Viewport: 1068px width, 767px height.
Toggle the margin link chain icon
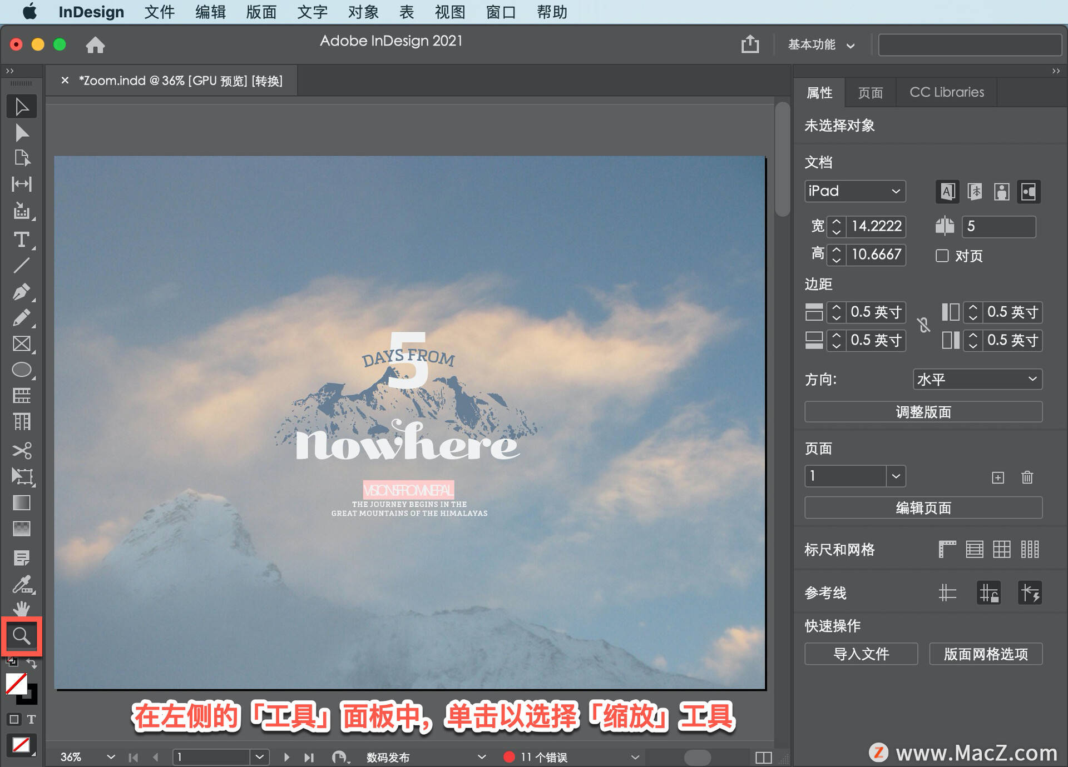pyautogui.click(x=923, y=325)
